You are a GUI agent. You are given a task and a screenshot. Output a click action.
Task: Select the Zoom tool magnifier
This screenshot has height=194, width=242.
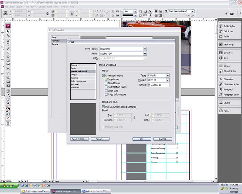pyautogui.click(x=8, y=103)
